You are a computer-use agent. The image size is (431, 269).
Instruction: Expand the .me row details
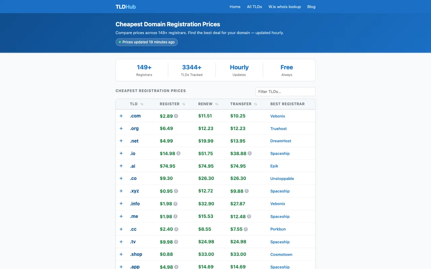click(121, 217)
